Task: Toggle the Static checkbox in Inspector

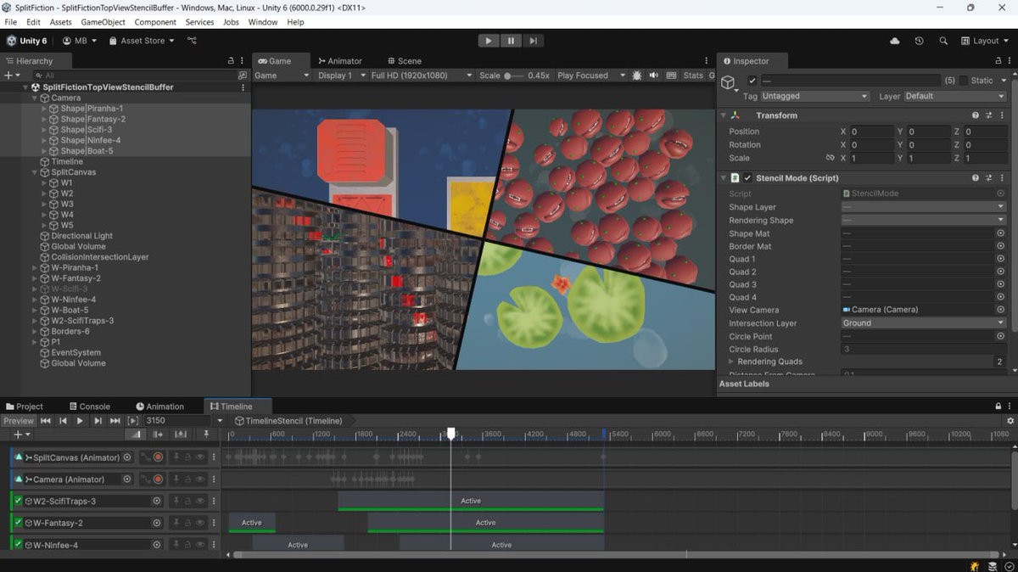Action: tap(964, 81)
